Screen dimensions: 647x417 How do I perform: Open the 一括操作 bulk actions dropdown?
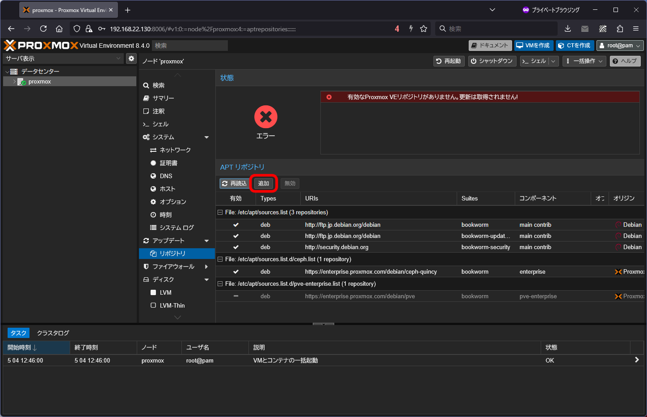point(584,61)
